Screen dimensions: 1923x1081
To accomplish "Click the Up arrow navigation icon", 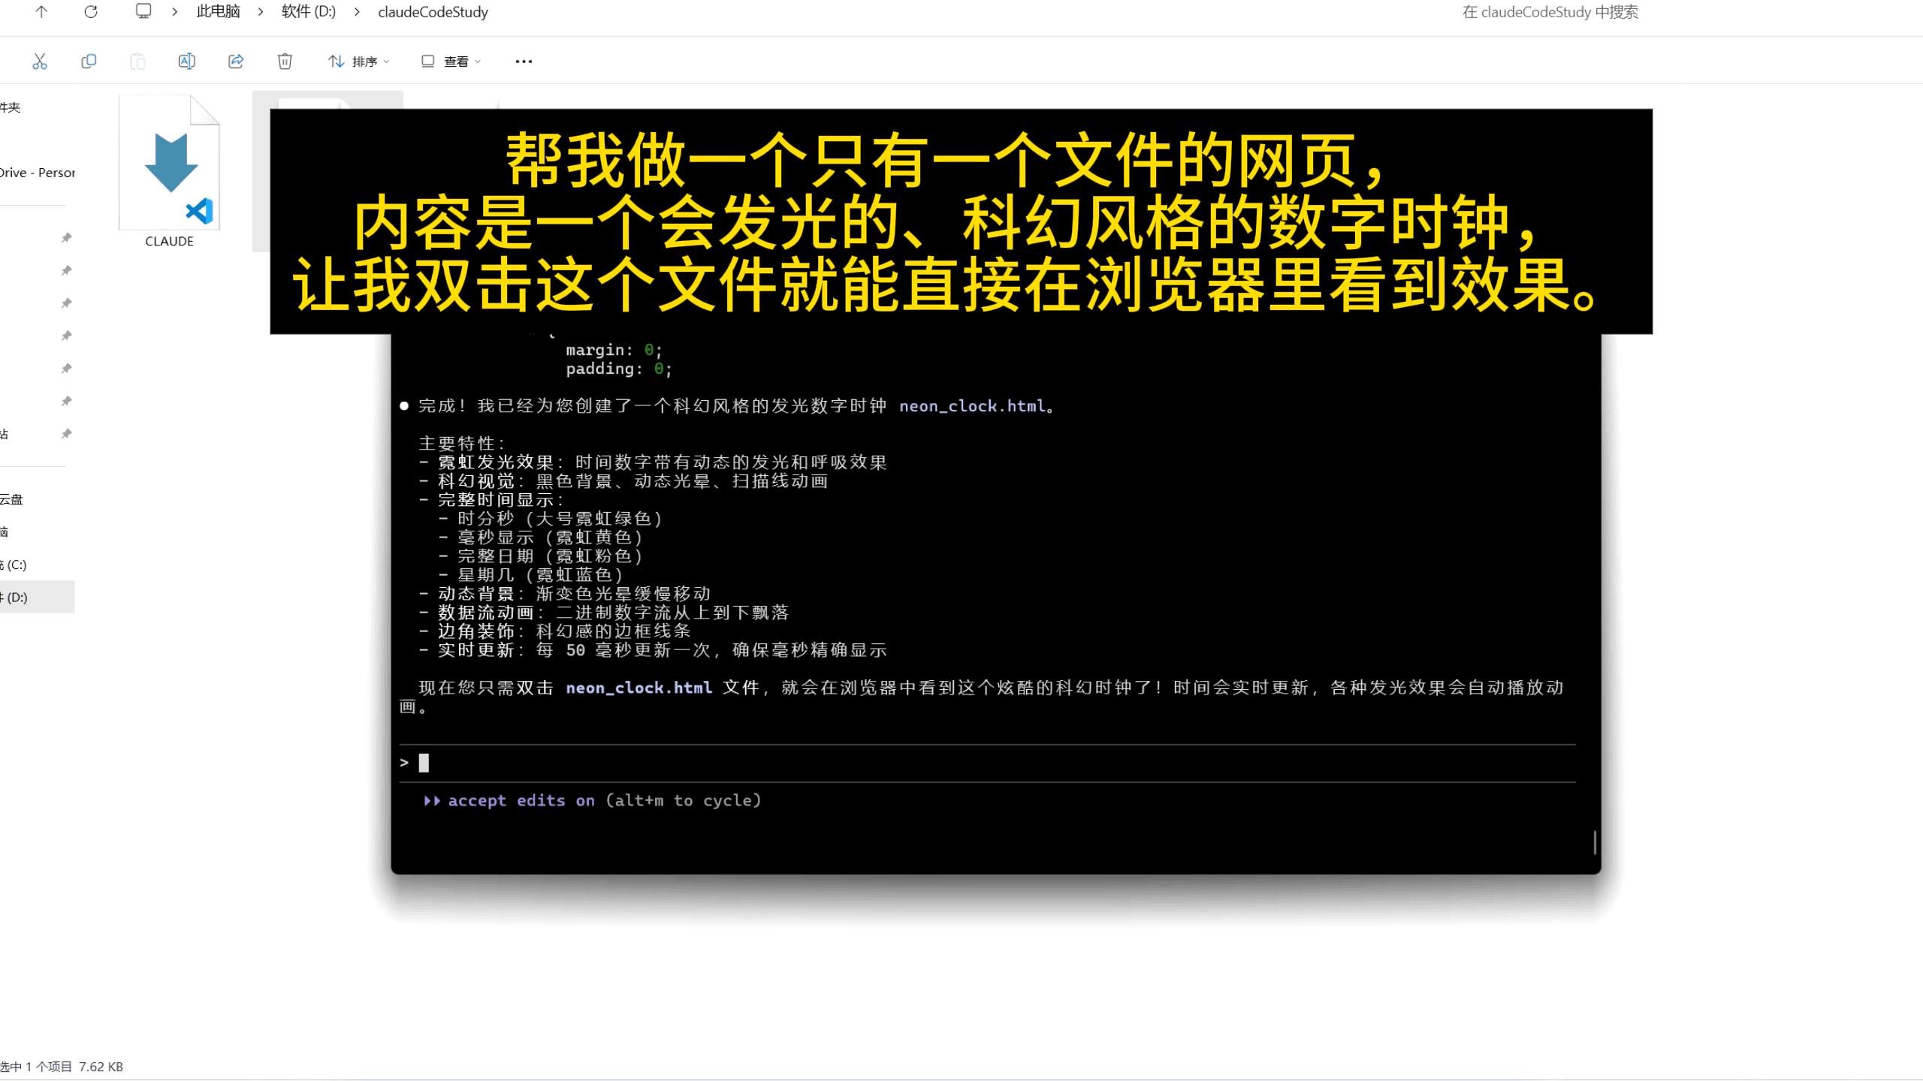I will coord(41,12).
